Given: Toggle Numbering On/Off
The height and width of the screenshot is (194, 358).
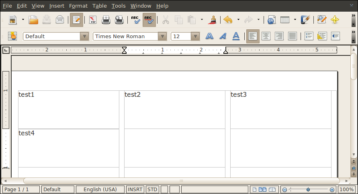Looking at the screenshot, I should point(309,36).
